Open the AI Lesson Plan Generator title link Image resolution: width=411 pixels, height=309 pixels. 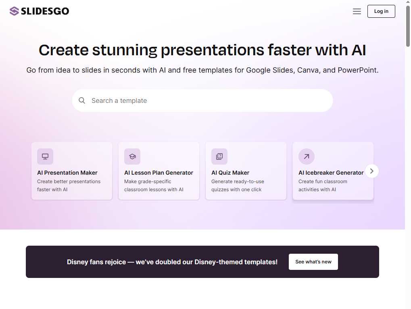[x=159, y=173]
